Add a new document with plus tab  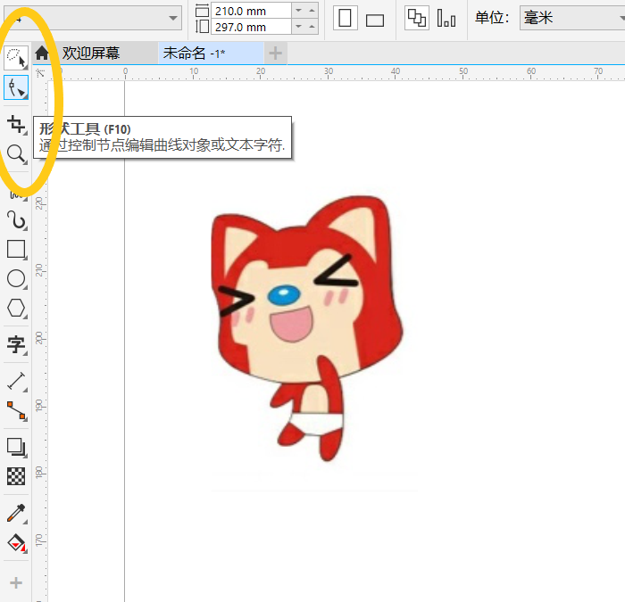(276, 54)
